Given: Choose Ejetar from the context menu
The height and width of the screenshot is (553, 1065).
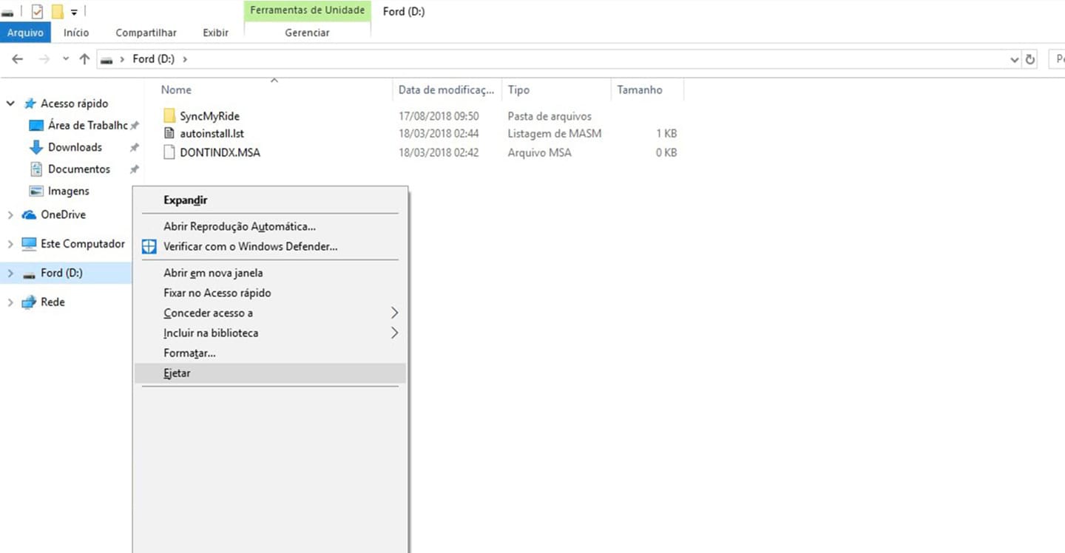Looking at the screenshot, I should (177, 373).
